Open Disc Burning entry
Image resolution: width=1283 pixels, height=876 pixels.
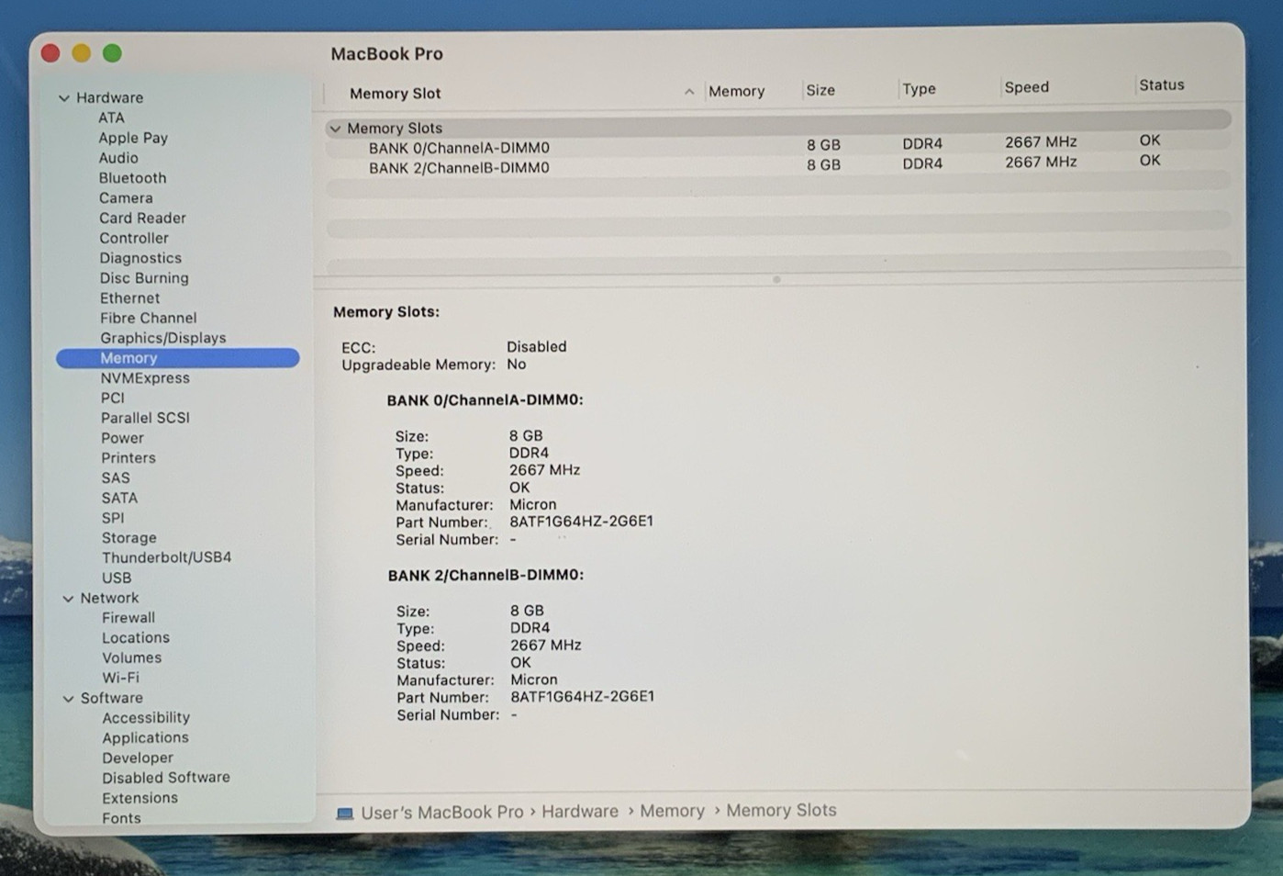tap(144, 278)
